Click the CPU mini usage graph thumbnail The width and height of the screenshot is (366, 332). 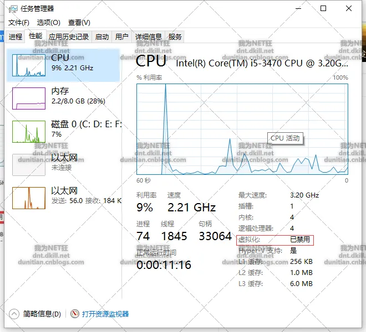(x=29, y=65)
